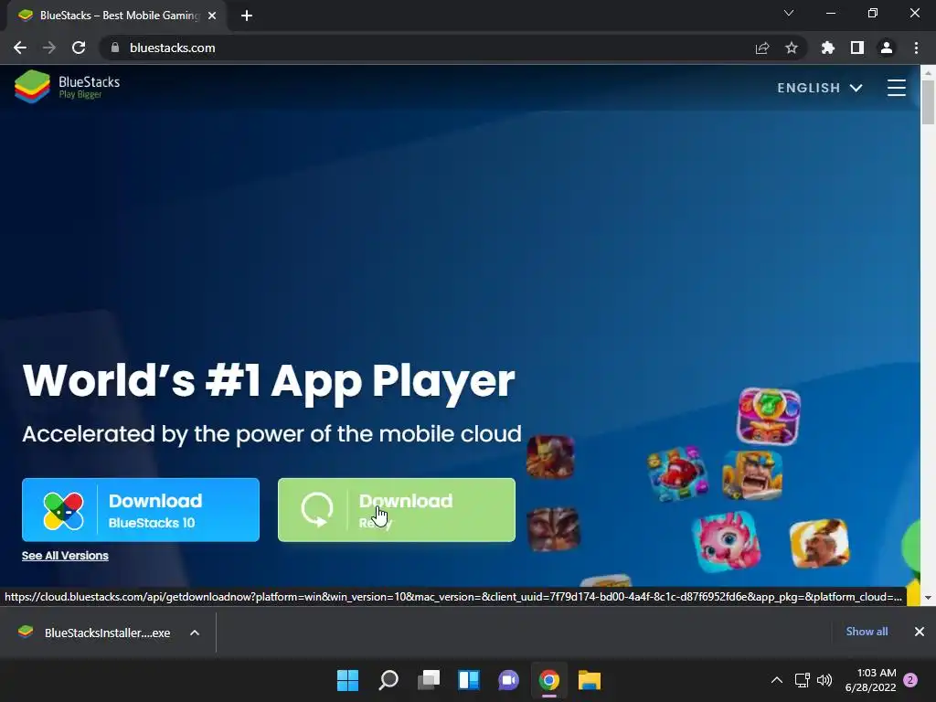Click the browser forward arrow
This screenshot has height=702, width=936.
tap(49, 48)
